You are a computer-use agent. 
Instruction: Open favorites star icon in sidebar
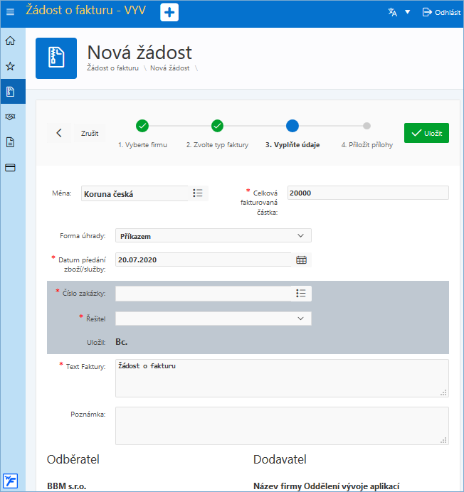(11, 66)
